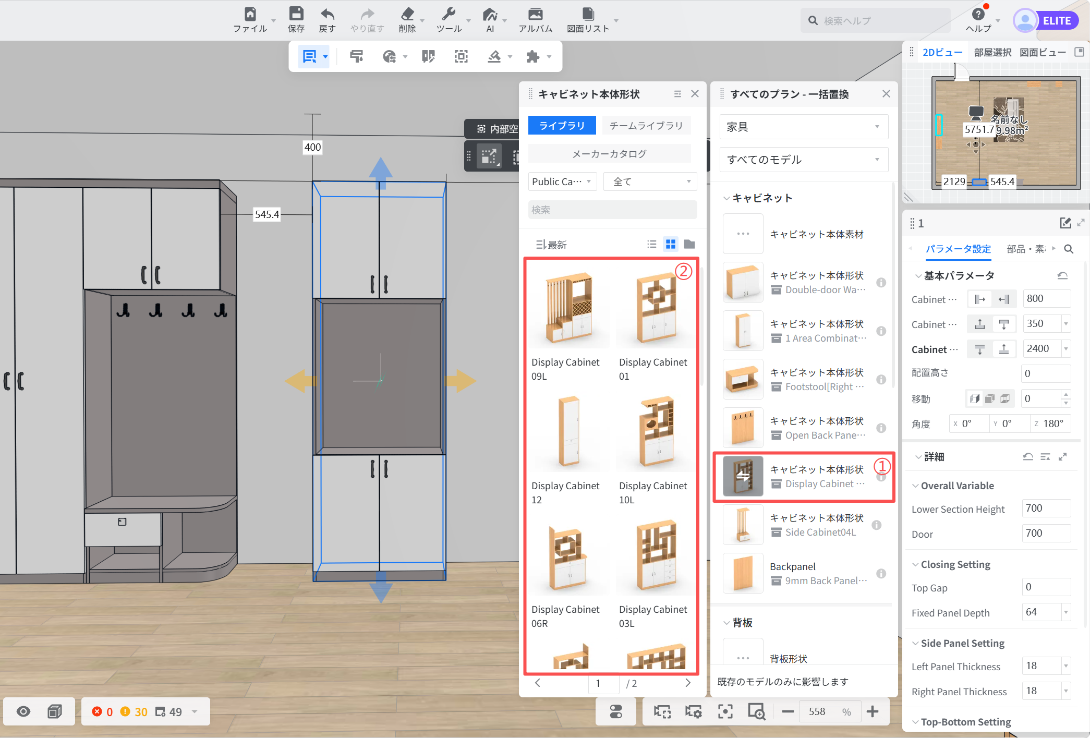Expand the 背板 section
Image resolution: width=1090 pixels, height=738 pixels.
(726, 623)
